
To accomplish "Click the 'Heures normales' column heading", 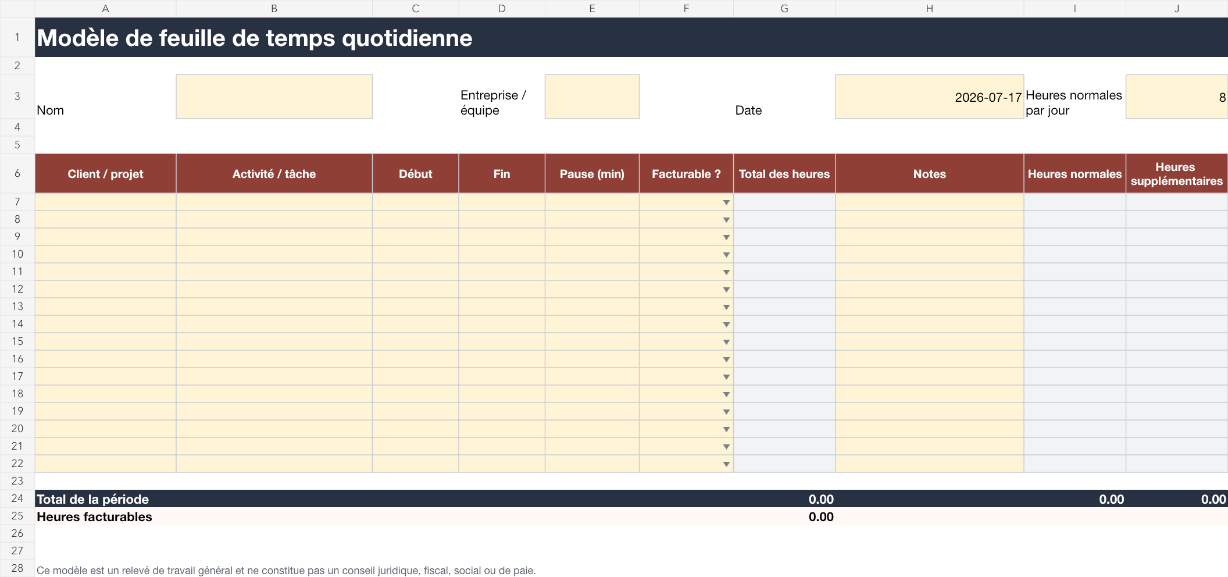I will click(1074, 174).
